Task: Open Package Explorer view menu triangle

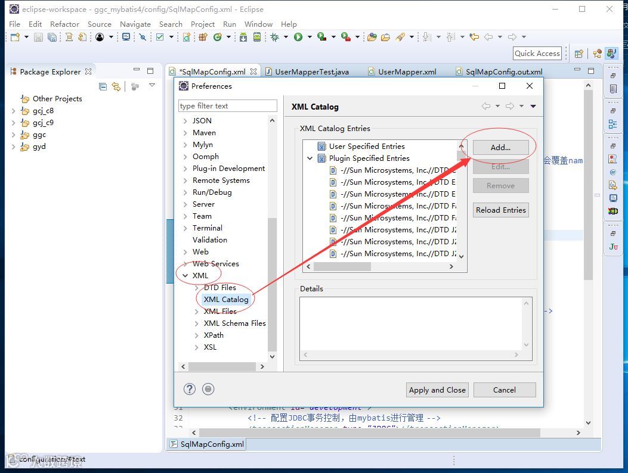Action: 152,85
